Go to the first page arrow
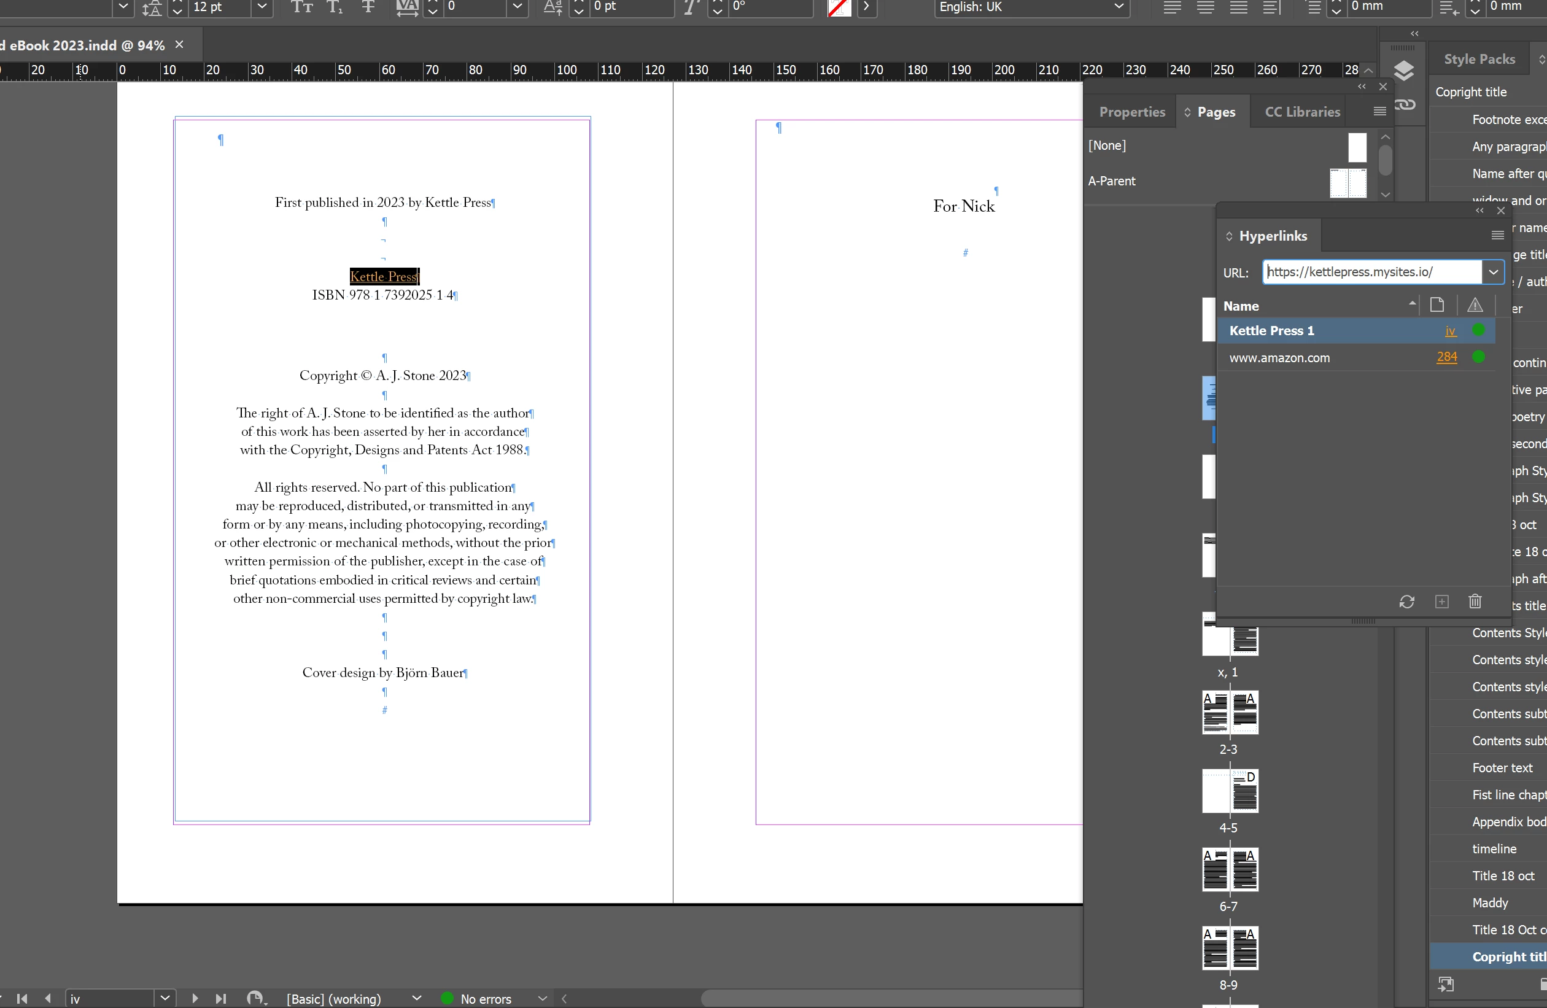Viewport: 1547px width, 1008px height. pyautogui.click(x=22, y=998)
